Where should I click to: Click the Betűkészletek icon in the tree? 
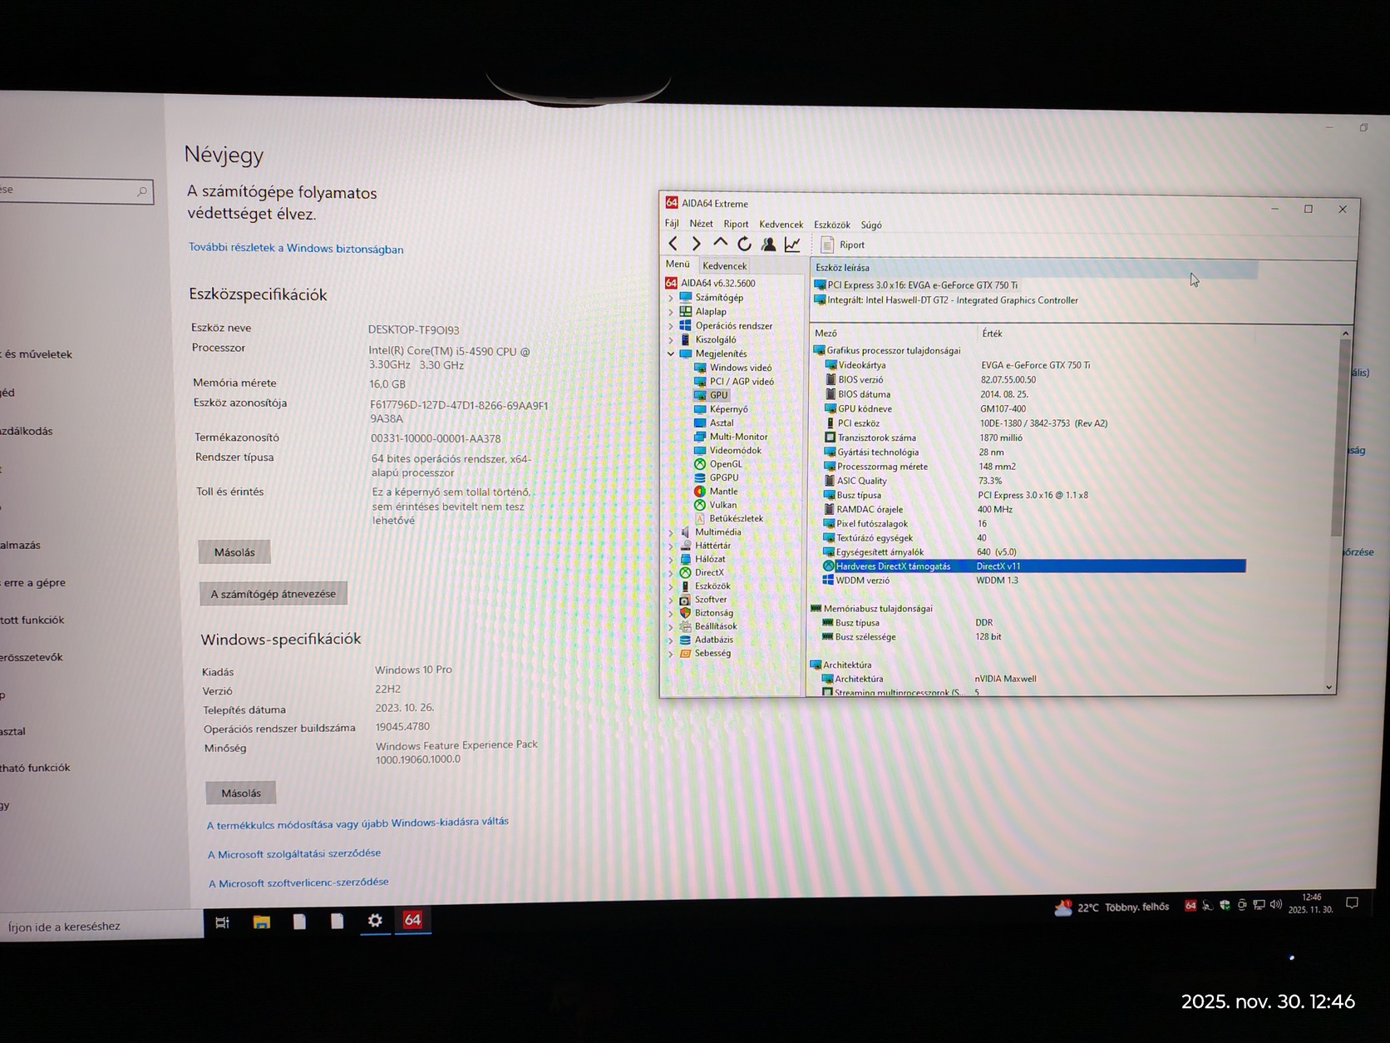click(x=700, y=518)
